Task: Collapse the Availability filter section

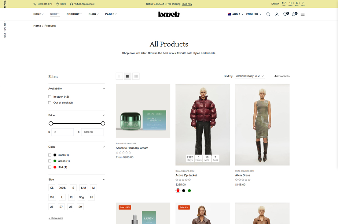Action: click(x=104, y=89)
